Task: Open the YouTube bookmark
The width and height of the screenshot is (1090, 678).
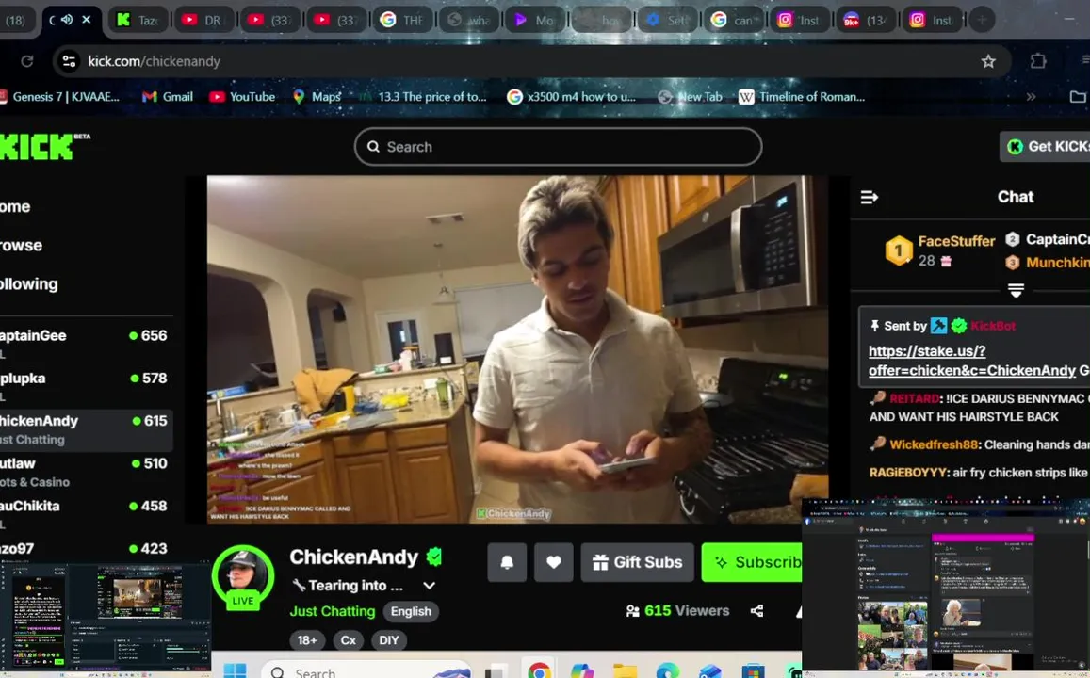Action: (243, 97)
